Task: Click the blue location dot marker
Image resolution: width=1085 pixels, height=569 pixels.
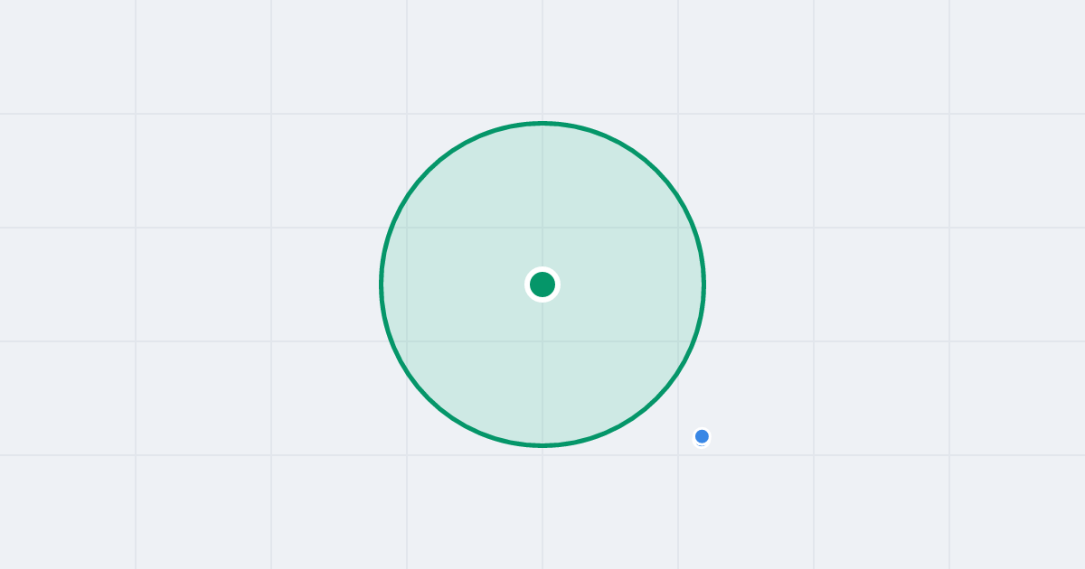Action: pyautogui.click(x=702, y=436)
